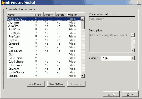Click the Property/Method Name input field
142x99 pixels.
112,19
